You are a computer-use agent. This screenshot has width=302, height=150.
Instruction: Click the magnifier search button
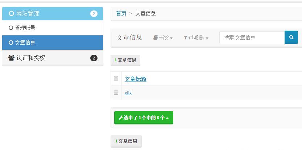click(291, 37)
